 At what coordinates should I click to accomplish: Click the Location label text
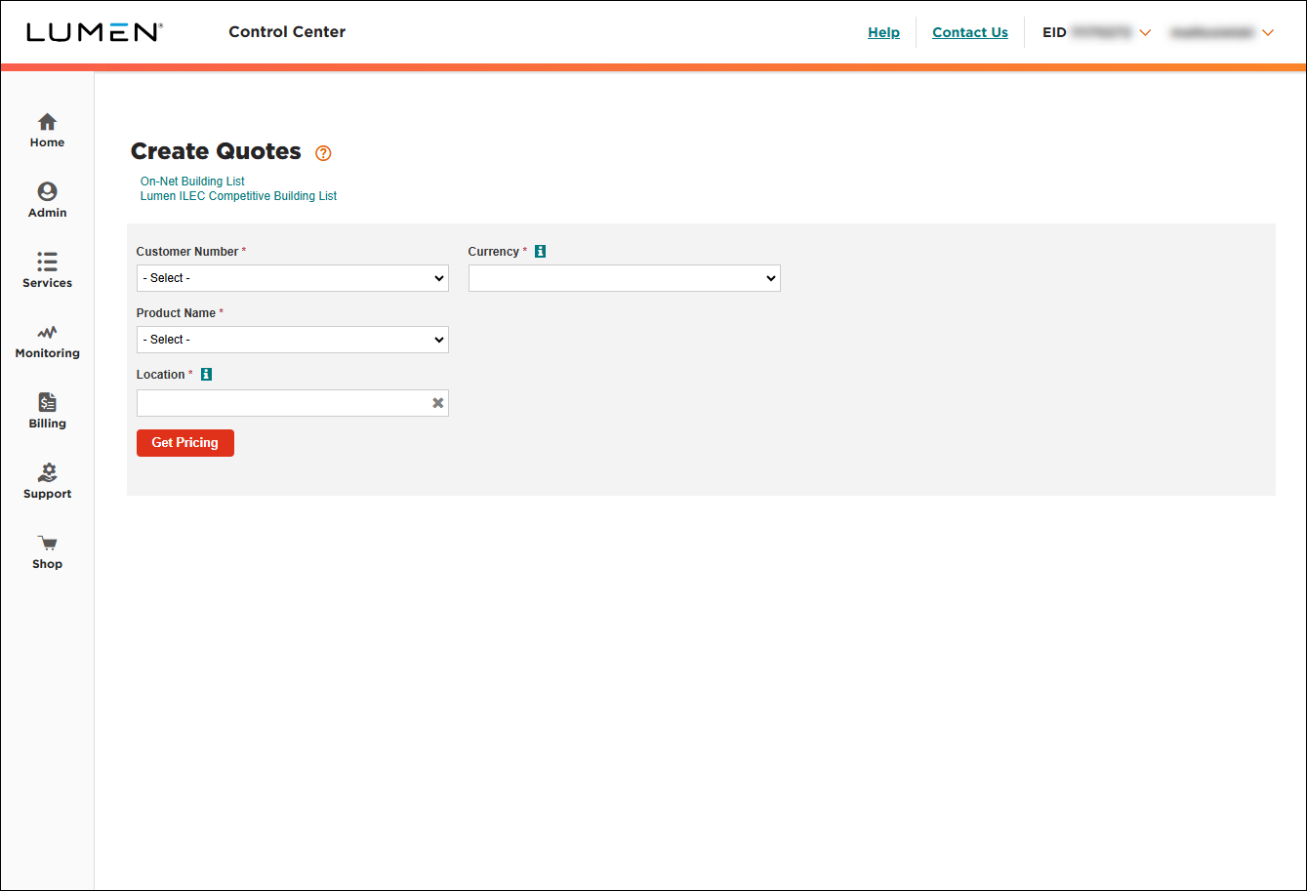[161, 375]
